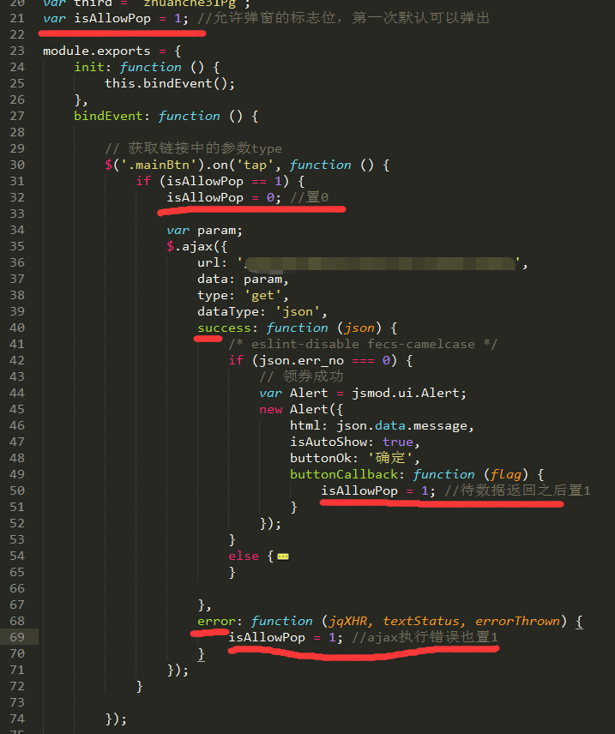615x734 pixels.
Task: Click the '//ajax执行错误也置1' comment
Action: coord(425,637)
